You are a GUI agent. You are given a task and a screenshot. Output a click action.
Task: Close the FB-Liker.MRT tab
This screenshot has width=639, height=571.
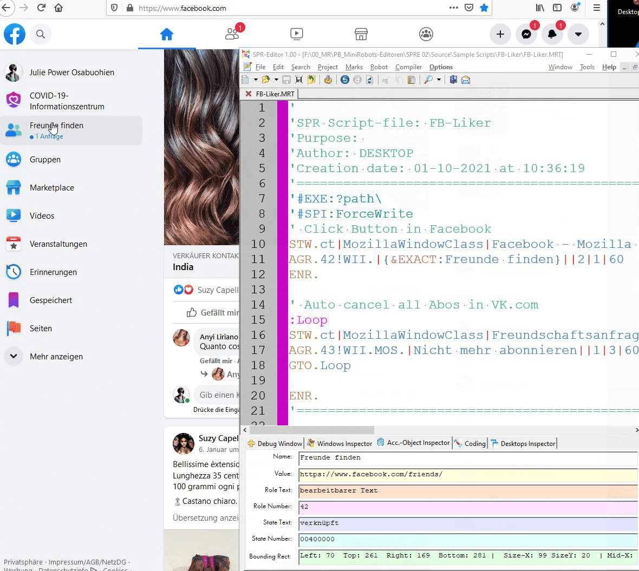(248, 94)
